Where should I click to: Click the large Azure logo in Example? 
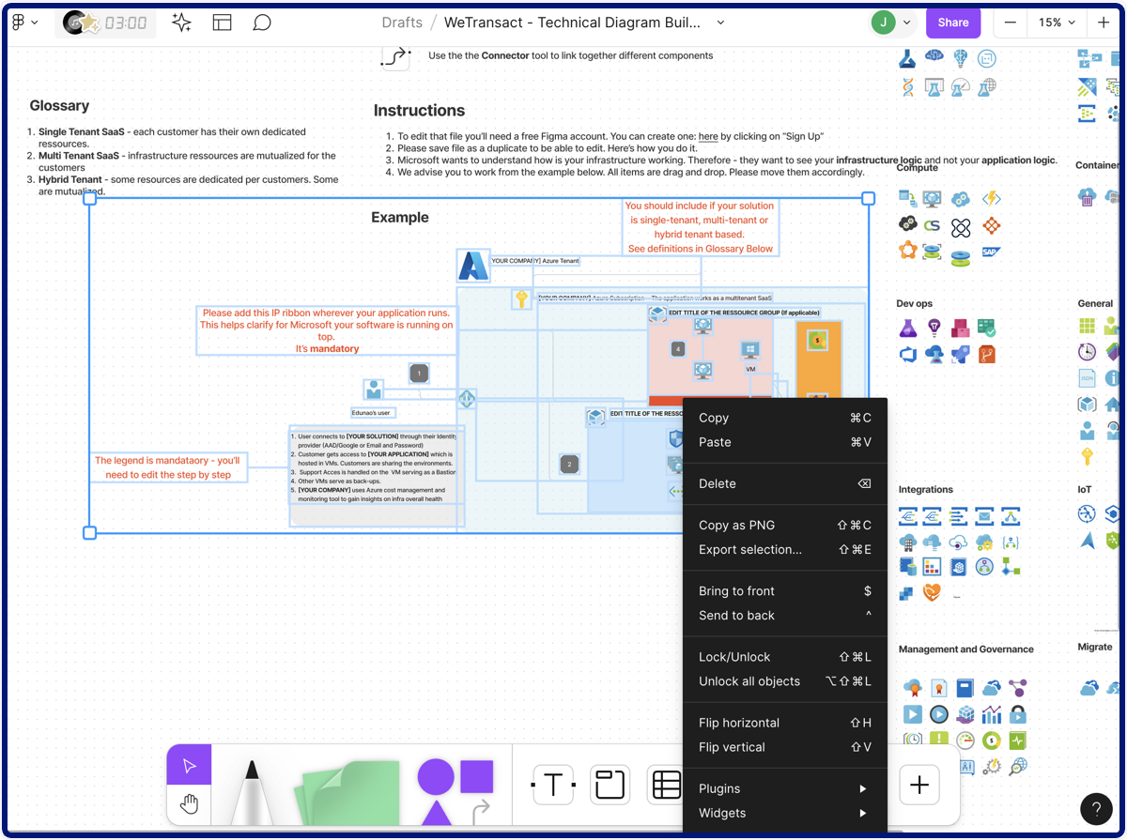pyautogui.click(x=472, y=267)
